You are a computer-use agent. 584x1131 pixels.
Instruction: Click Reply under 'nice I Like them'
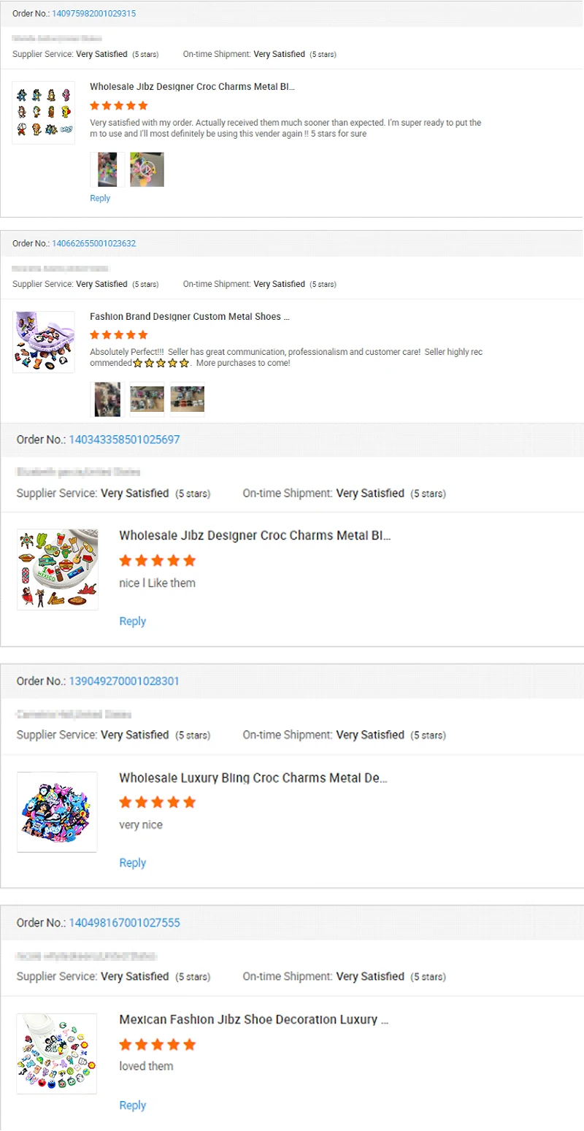click(132, 621)
